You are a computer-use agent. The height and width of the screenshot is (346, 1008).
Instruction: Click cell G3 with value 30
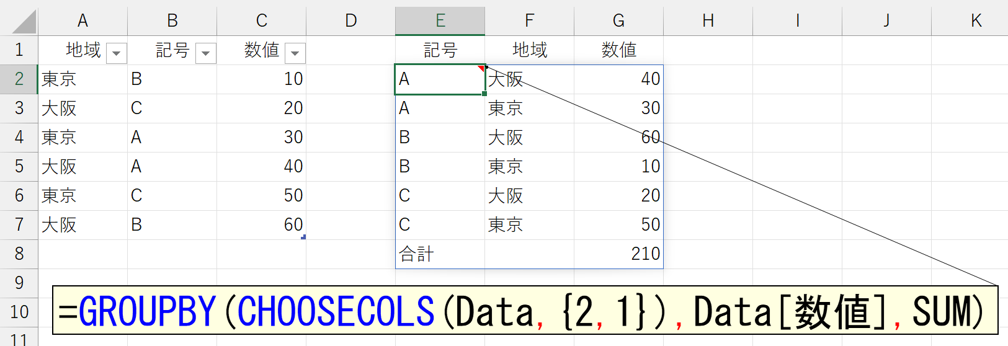pos(619,109)
